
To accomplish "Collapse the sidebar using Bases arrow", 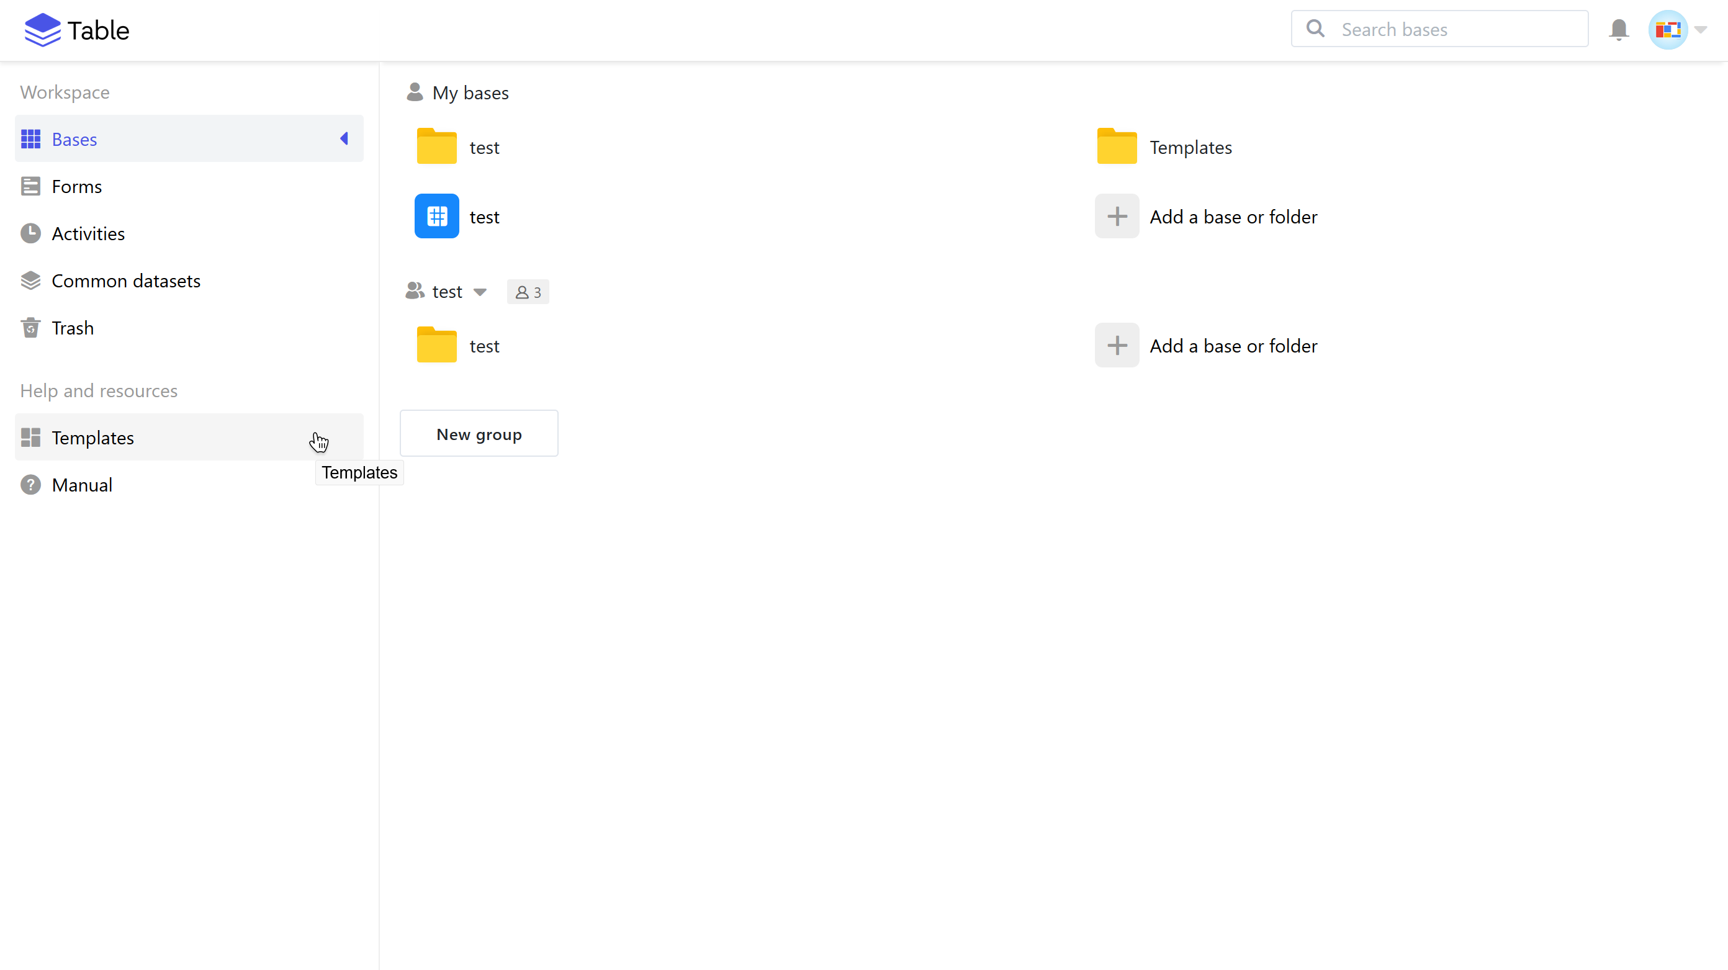I will [x=344, y=139].
